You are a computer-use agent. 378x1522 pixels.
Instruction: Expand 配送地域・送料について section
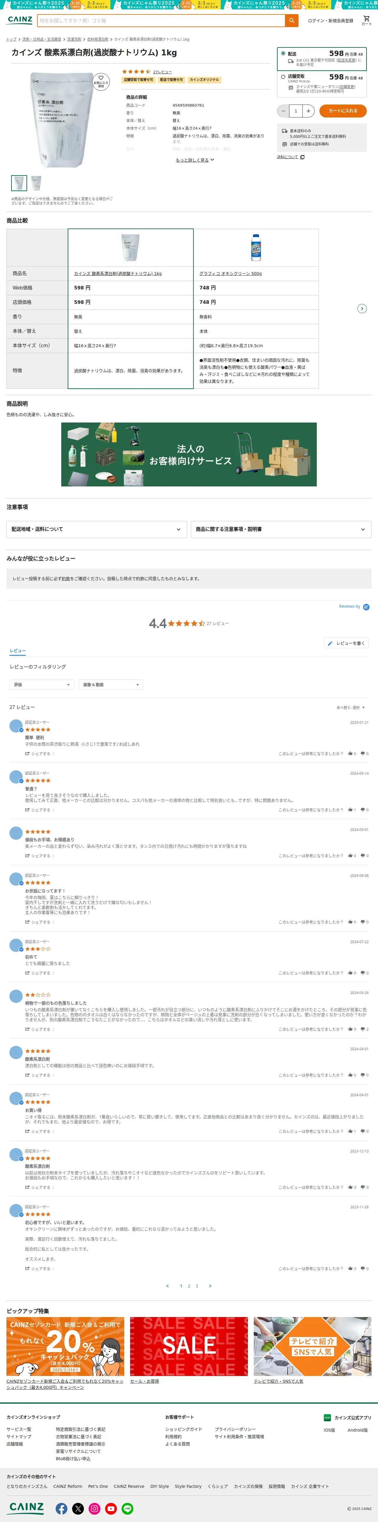(x=96, y=529)
